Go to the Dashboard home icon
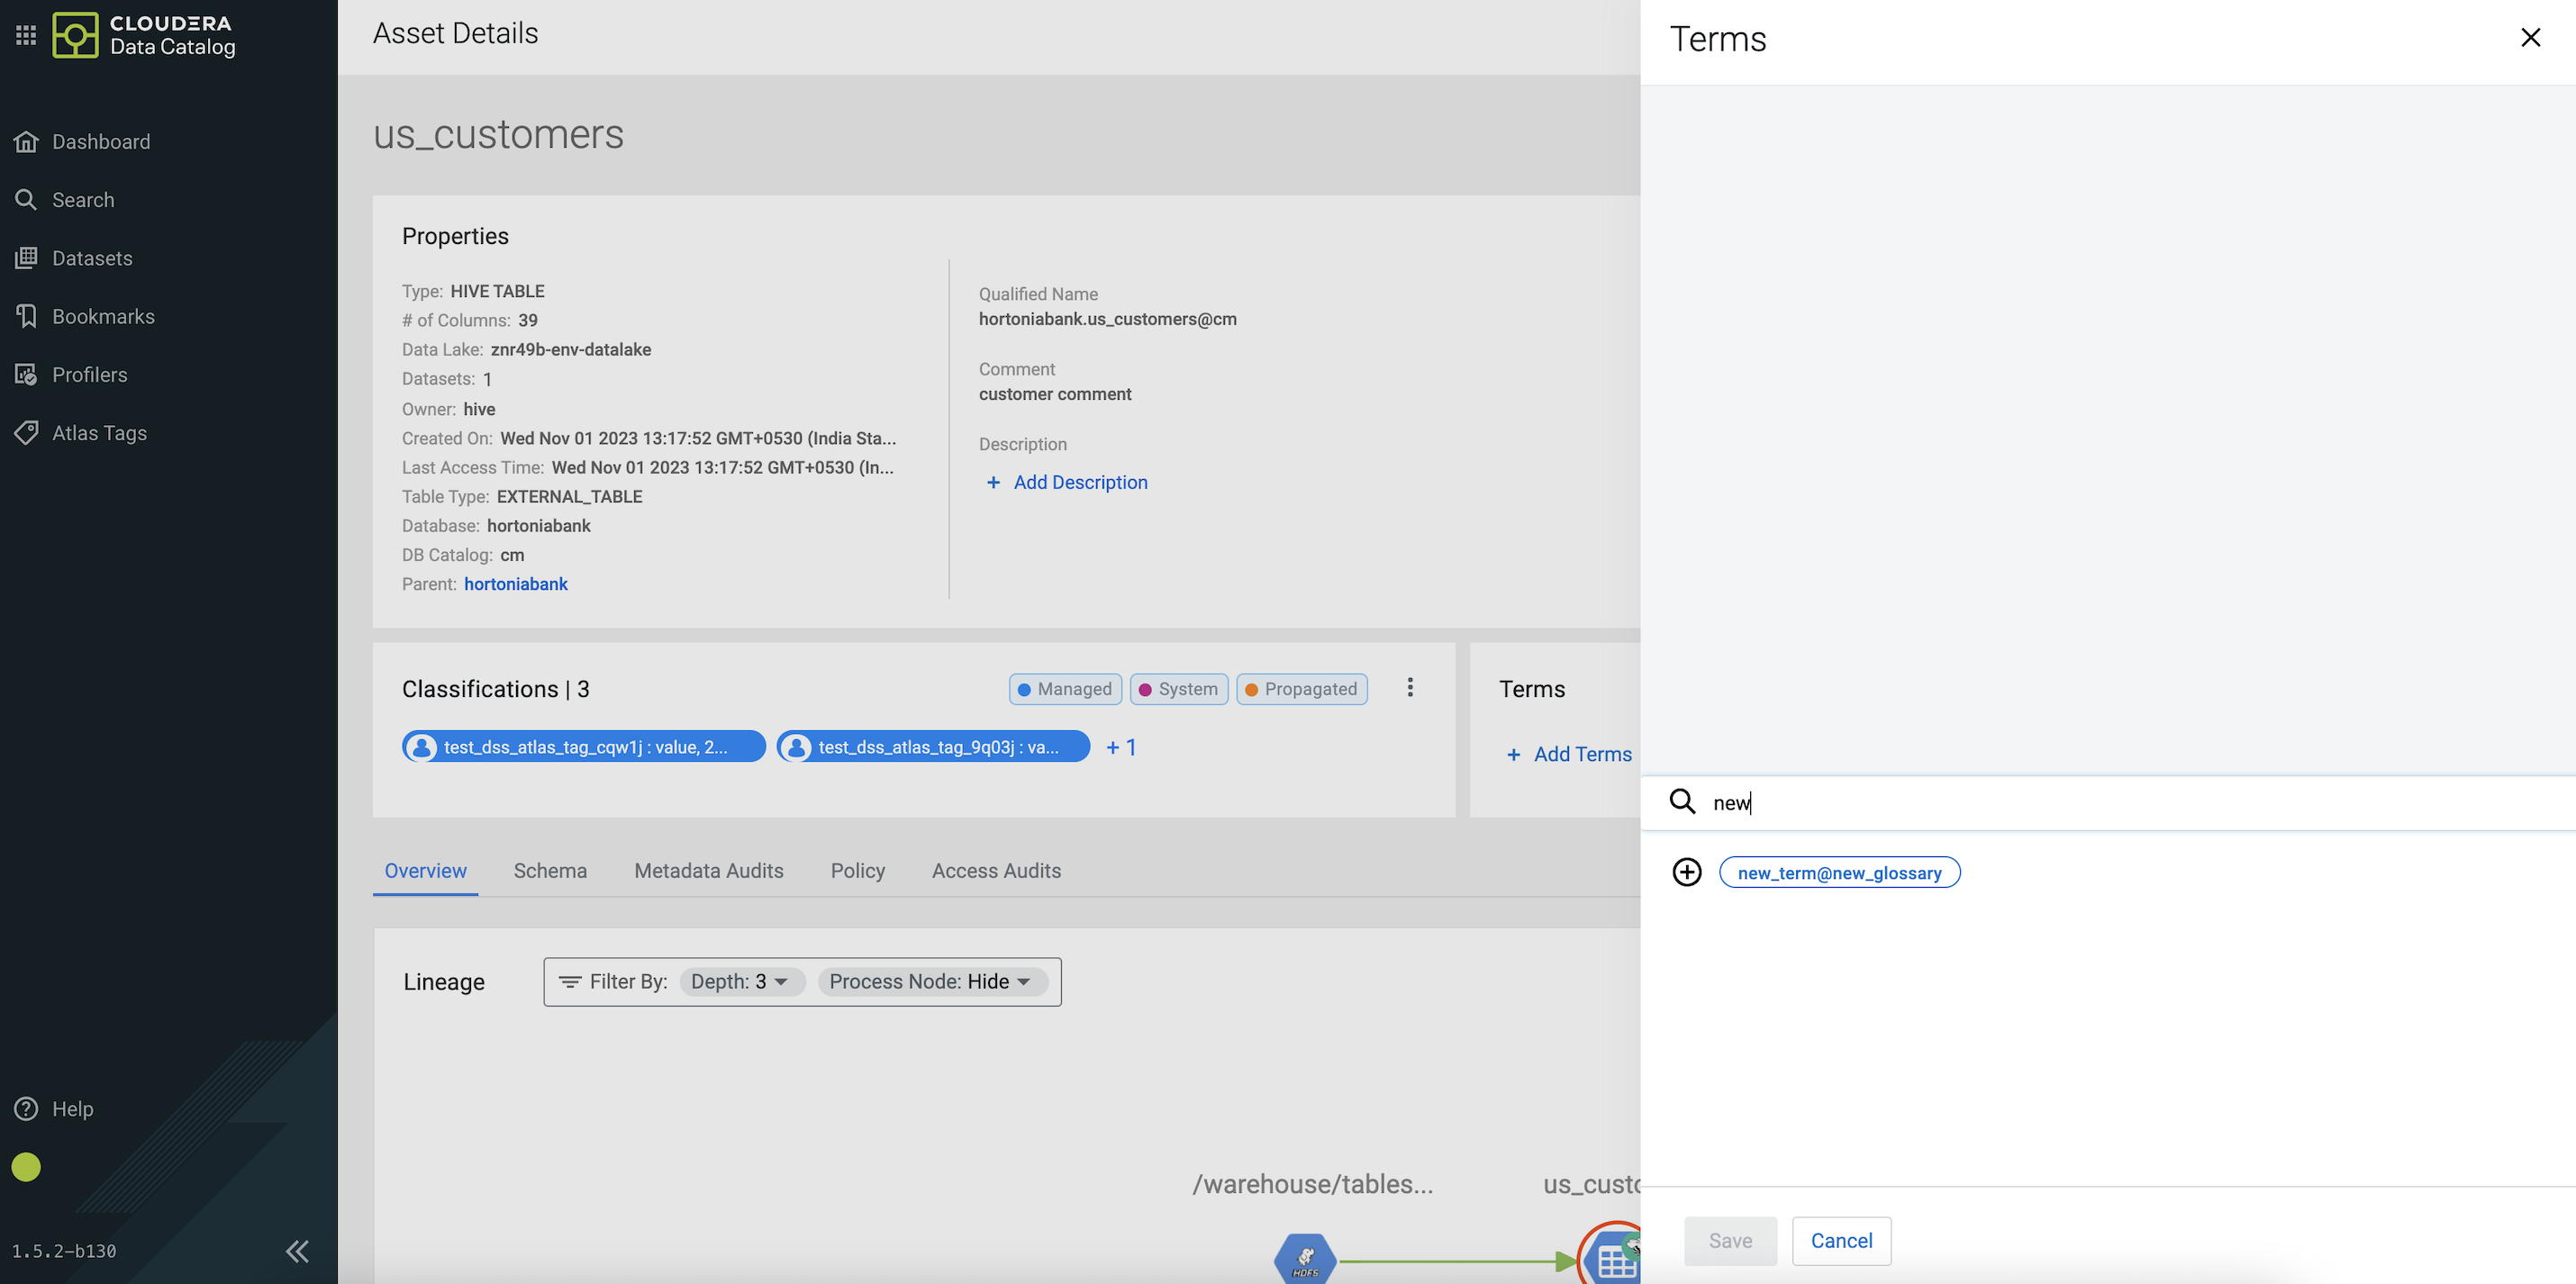Image resolution: width=2576 pixels, height=1284 pixels. coord(26,142)
